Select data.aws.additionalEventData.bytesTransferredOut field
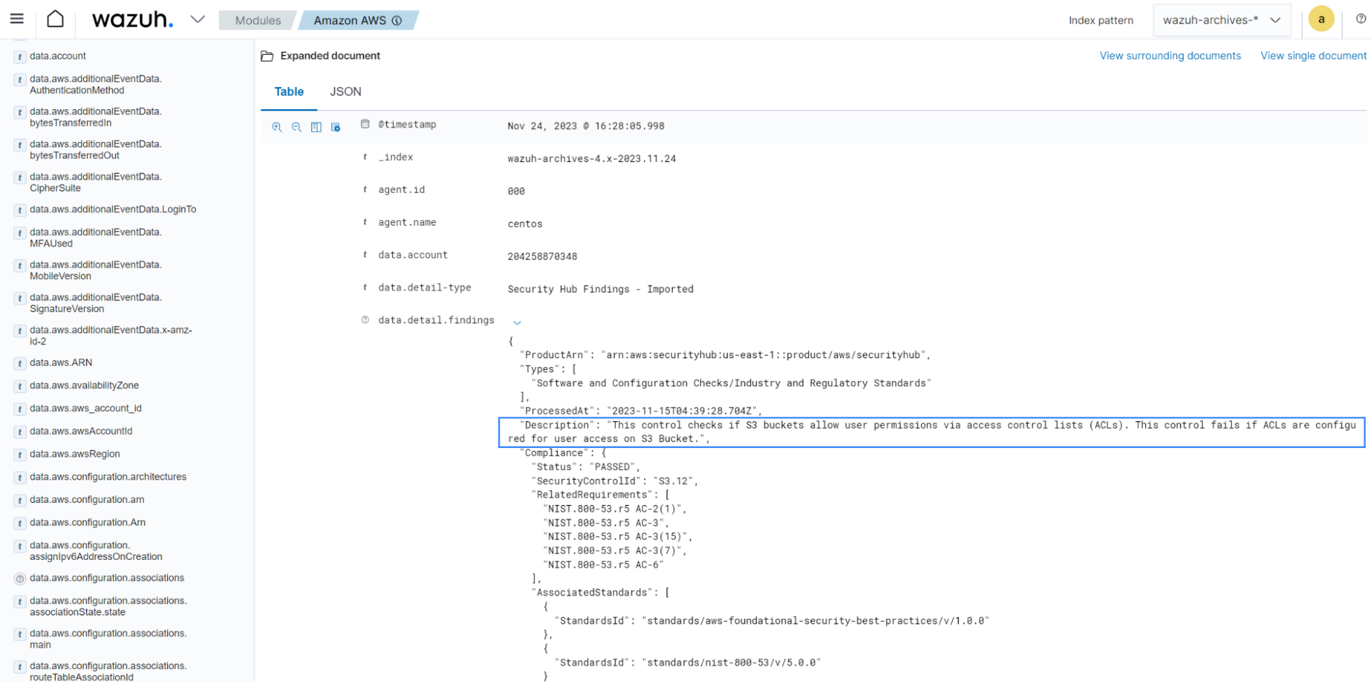Screen dimensions: 1371x682 click(95, 150)
